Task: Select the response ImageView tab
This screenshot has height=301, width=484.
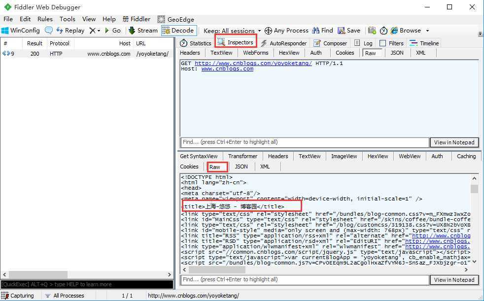Action: click(x=344, y=156)
